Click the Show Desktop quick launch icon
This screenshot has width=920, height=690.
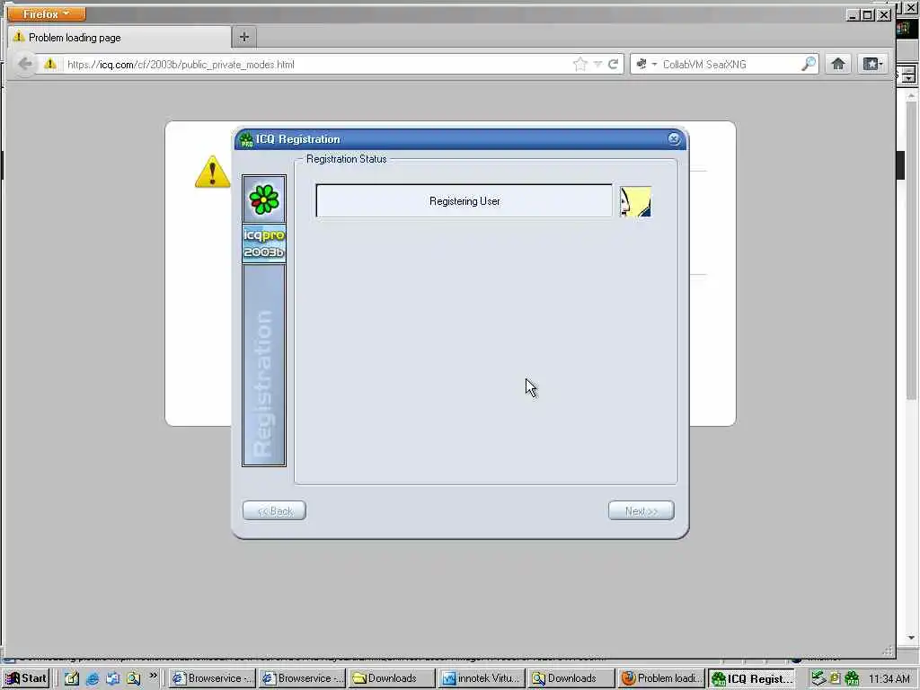tap(112, 678)
